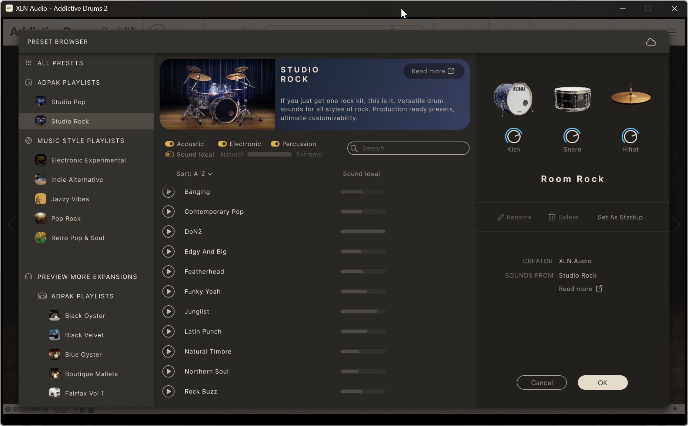The height and width of the screenshot is (426, 688).
Task: Select Studio Rock playlist
Action: (86, 121)
